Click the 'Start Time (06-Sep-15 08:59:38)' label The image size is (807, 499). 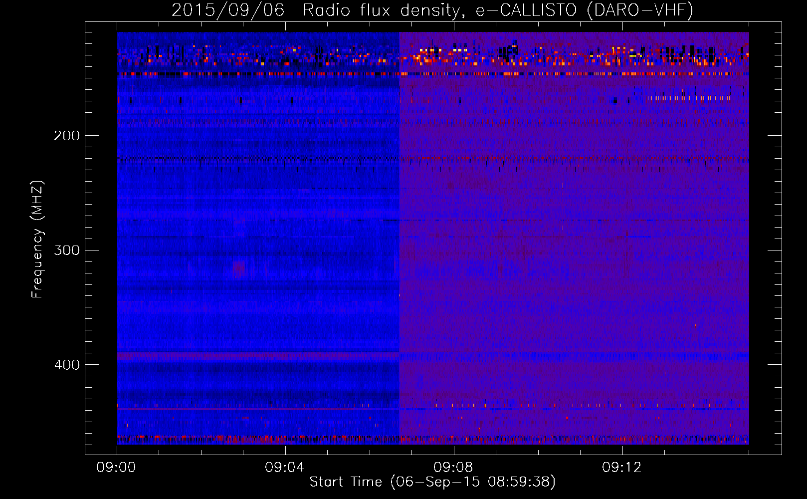[432, 482]
